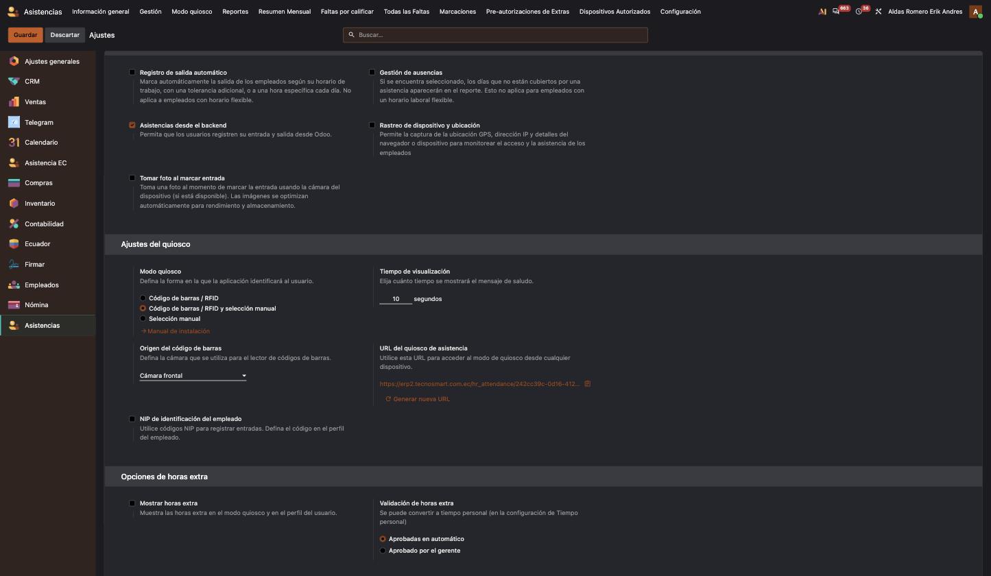Click the Guardar button
The height and width of the screenshot is (576, 991).
25,35
